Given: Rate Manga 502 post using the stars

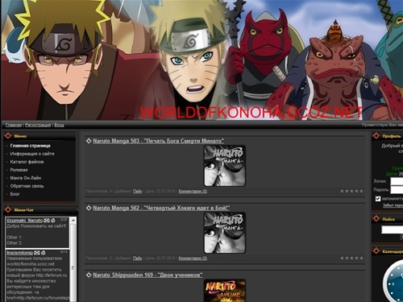Looking at the screenshot, I should point(351,259).
